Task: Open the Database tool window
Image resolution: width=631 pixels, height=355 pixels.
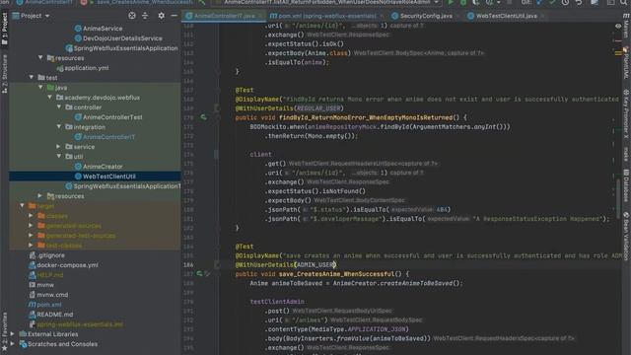Action: point(626,186)
